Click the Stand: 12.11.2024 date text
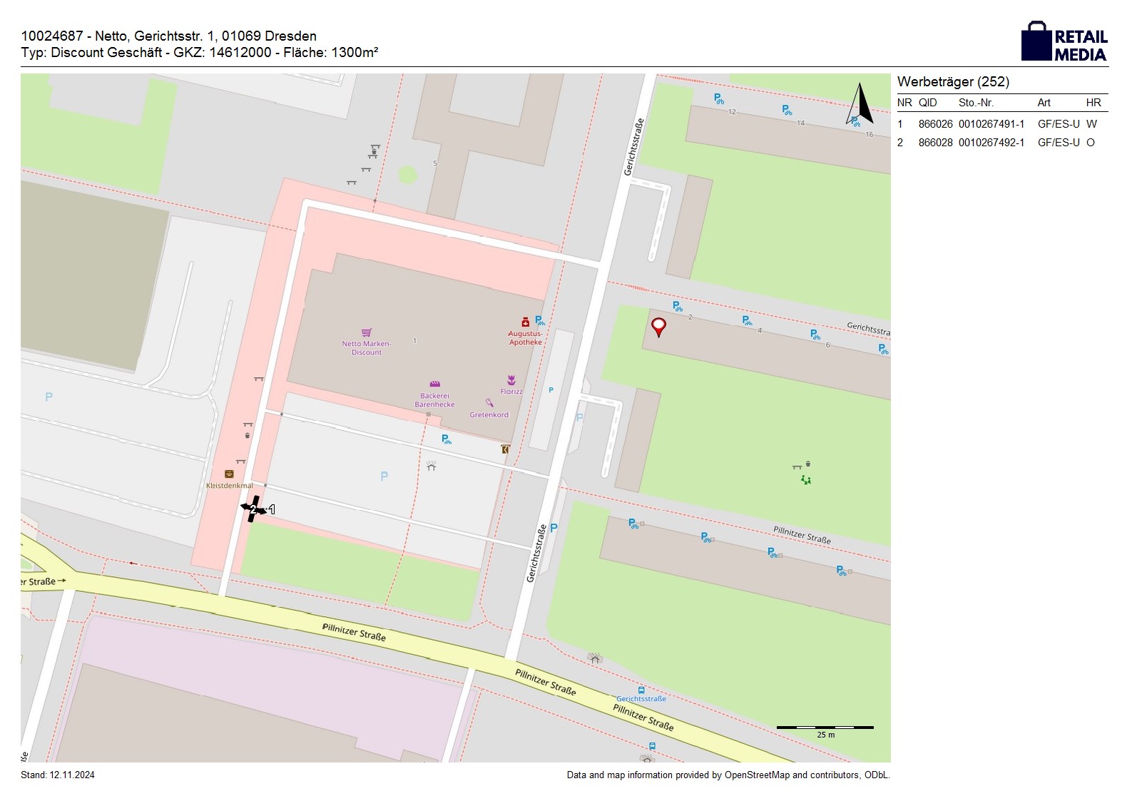The image size is (1132, 801). tap(58, 775)
